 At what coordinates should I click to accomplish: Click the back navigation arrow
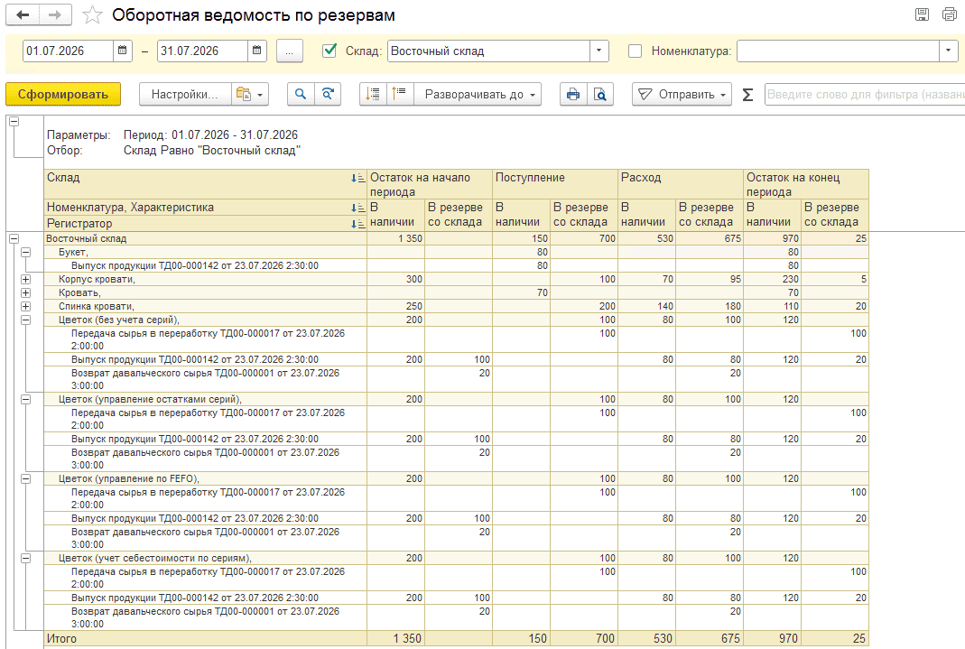click(x=23, y=14)
